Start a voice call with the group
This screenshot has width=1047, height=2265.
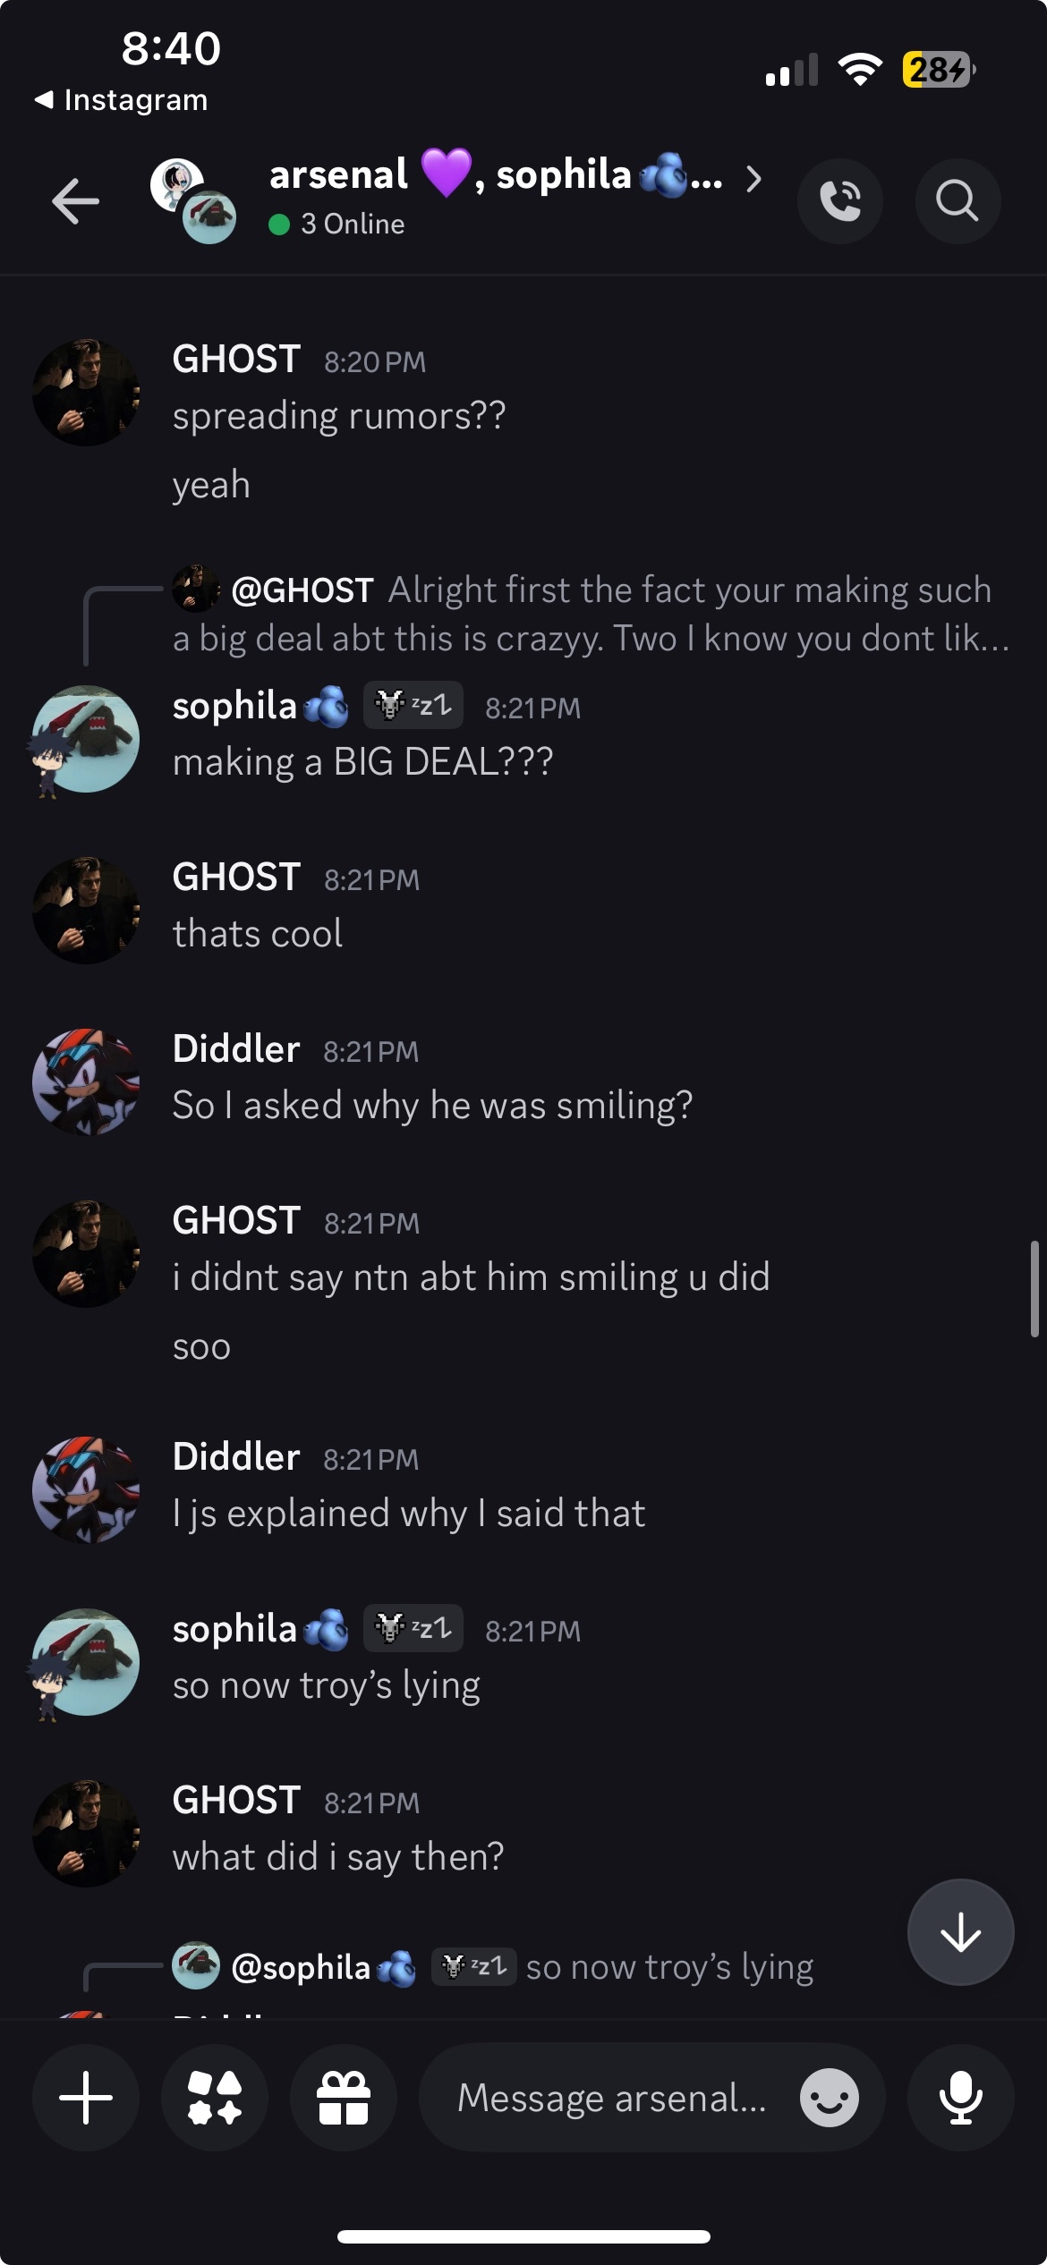839,200
